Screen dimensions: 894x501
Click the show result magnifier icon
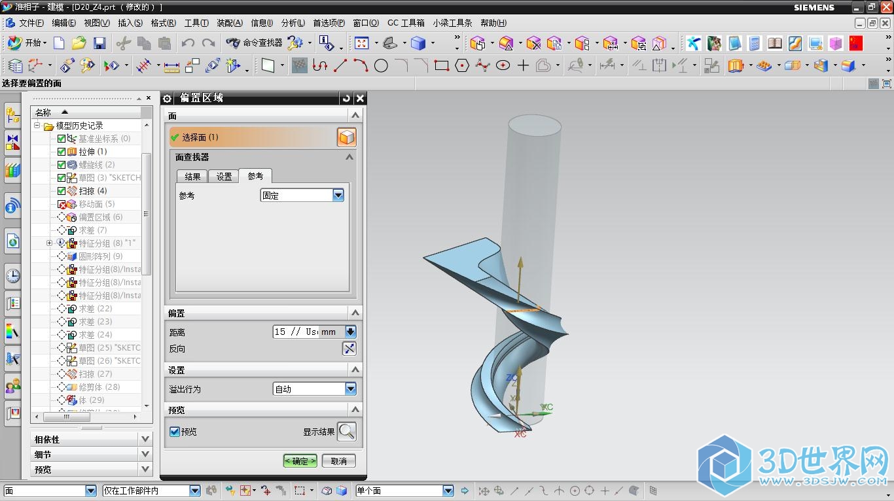347,432
